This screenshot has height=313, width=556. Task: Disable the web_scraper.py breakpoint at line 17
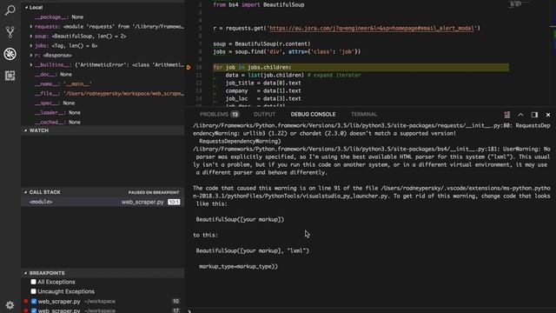click(34, 310)
